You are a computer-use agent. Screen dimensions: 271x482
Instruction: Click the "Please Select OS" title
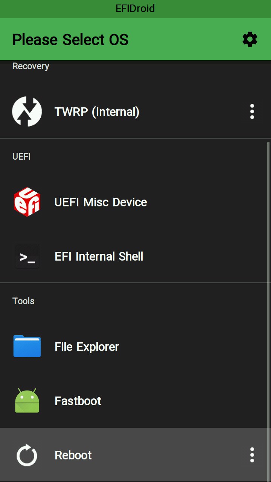pos(70,40)
